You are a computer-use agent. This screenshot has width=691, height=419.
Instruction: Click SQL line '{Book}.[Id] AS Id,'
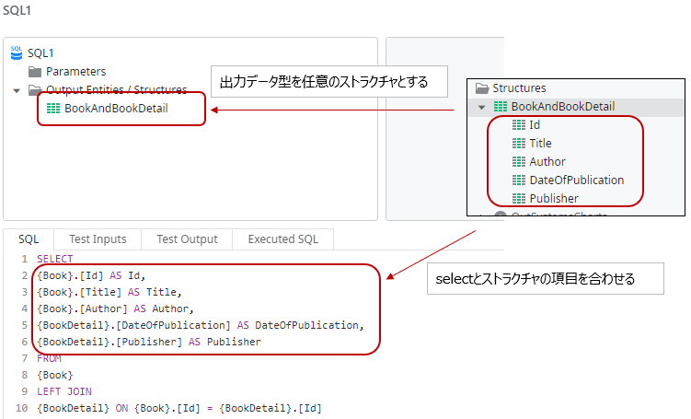pos(91,275)
